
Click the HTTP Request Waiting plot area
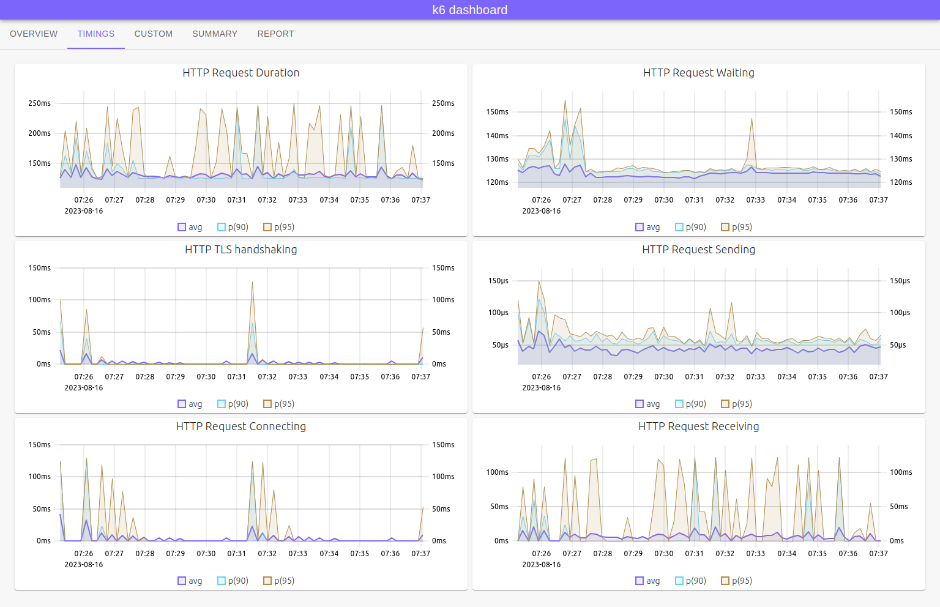click(699, 140)
